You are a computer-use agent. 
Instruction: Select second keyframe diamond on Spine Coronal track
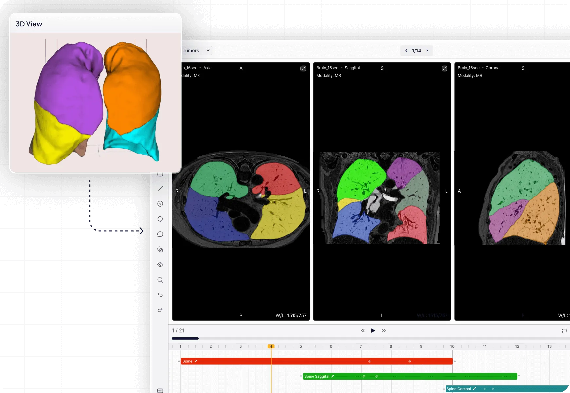click(x=493, y=389)
